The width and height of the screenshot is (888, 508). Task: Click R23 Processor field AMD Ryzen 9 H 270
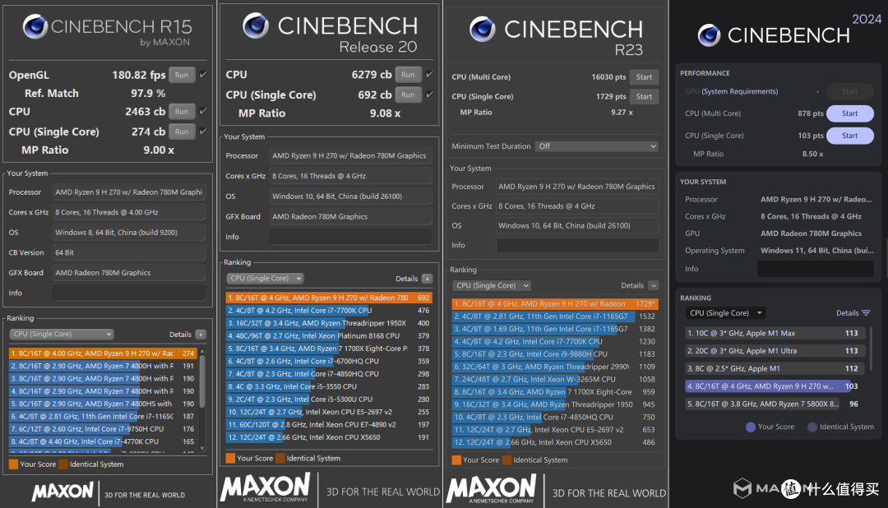click(578, 187)
